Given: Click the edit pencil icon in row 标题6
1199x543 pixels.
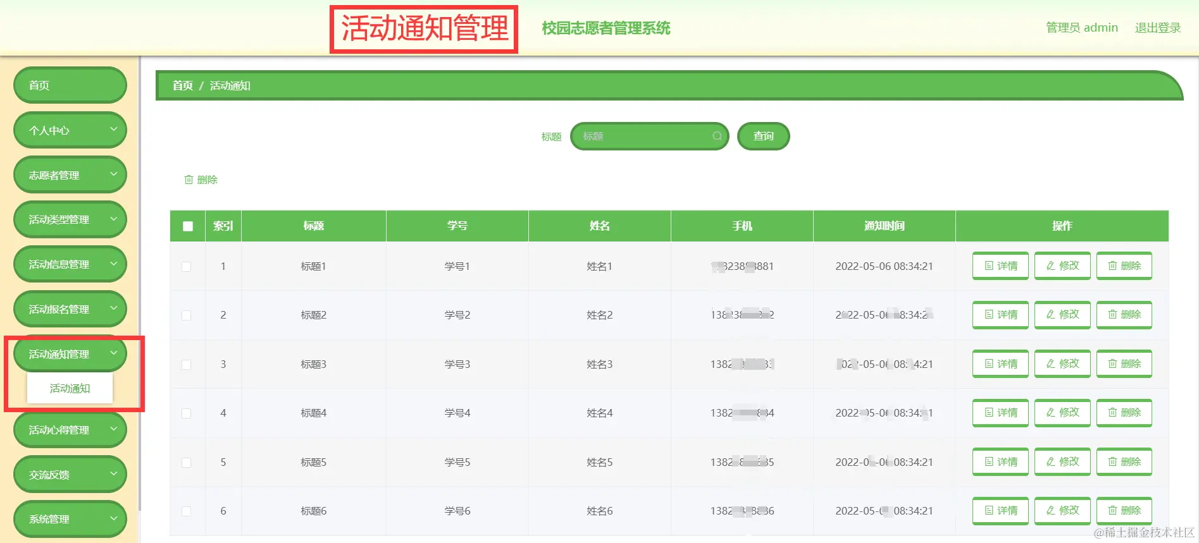Looking at the screenshot, I should [1051, 511].
